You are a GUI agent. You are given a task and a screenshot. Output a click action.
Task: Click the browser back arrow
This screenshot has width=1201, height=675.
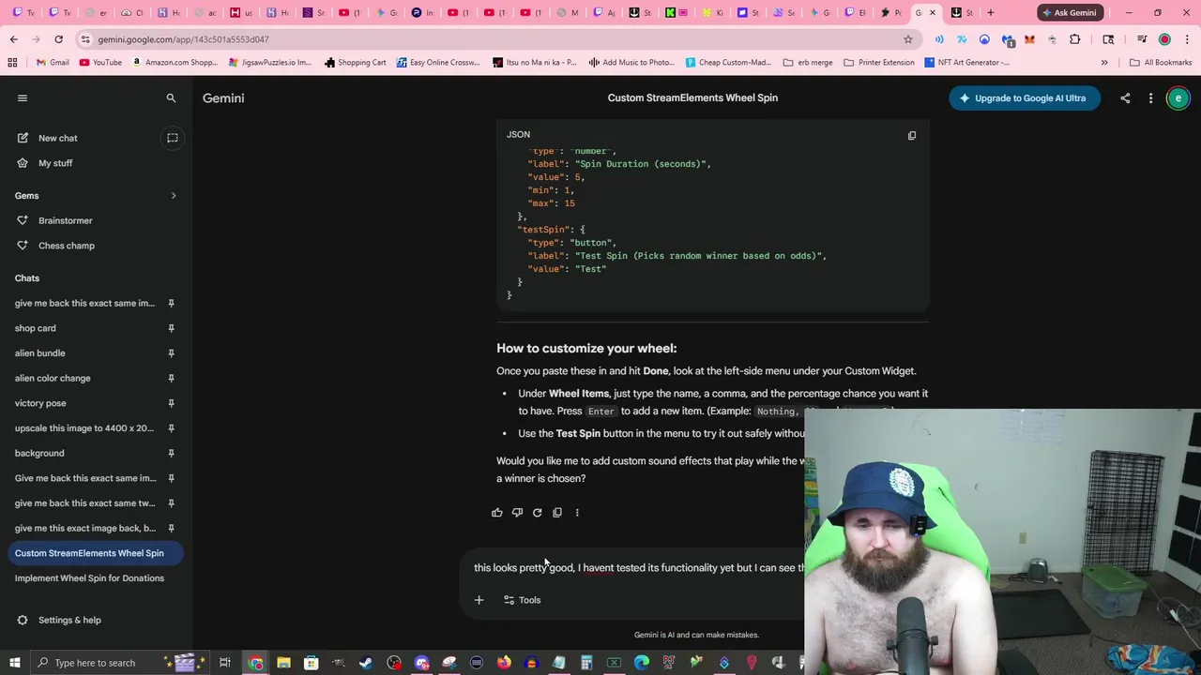coord(13,39)
